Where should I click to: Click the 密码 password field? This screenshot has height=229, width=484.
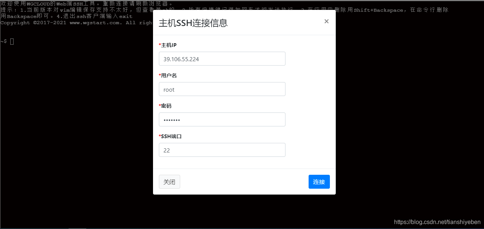[222, 119]
